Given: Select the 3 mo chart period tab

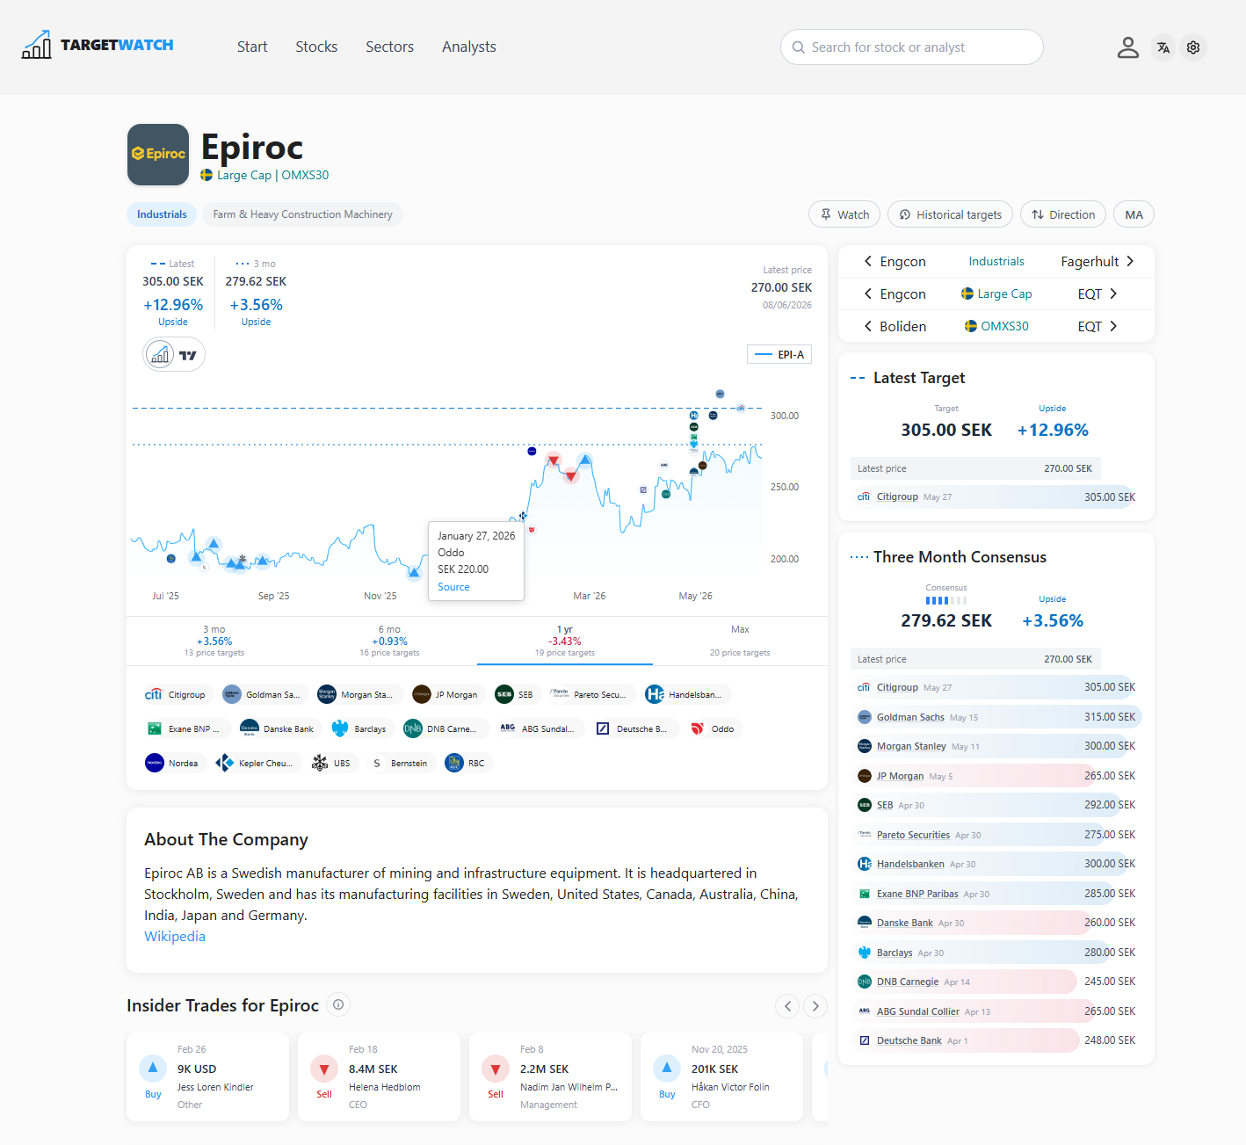Looking at the screenshot, I should pos(214,641).
